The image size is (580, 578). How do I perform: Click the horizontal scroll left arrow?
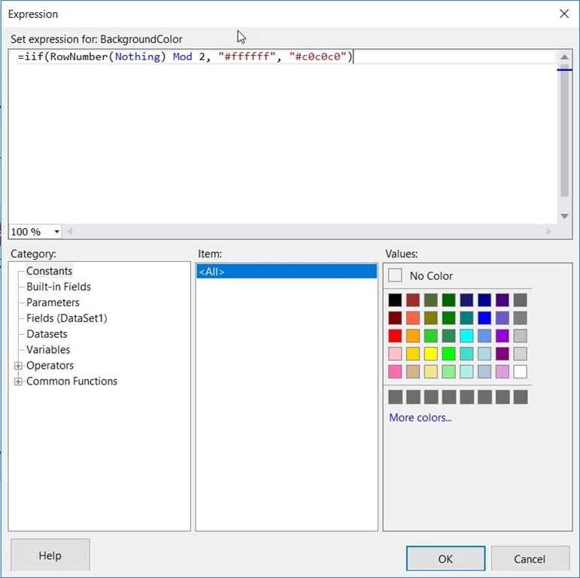[69, 232]
